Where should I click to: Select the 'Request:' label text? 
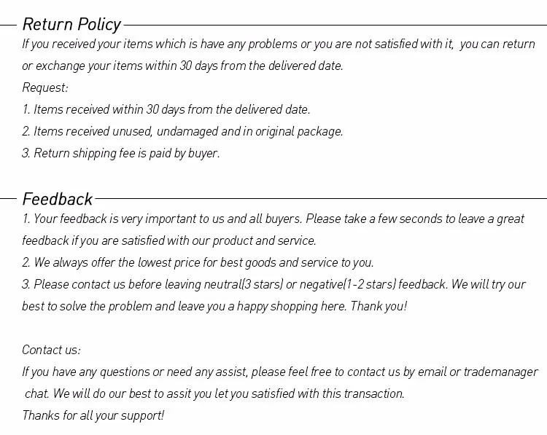(45, 88)
